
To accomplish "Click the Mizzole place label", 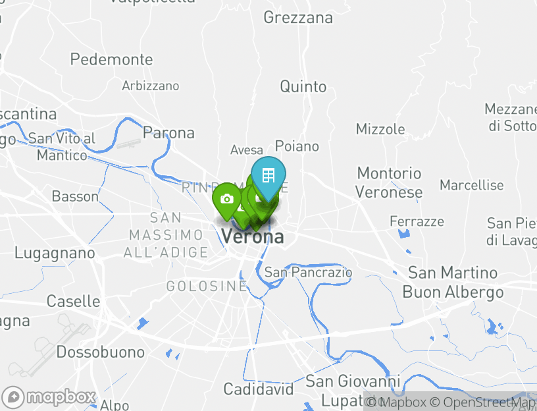I will [x=380, y=129].
